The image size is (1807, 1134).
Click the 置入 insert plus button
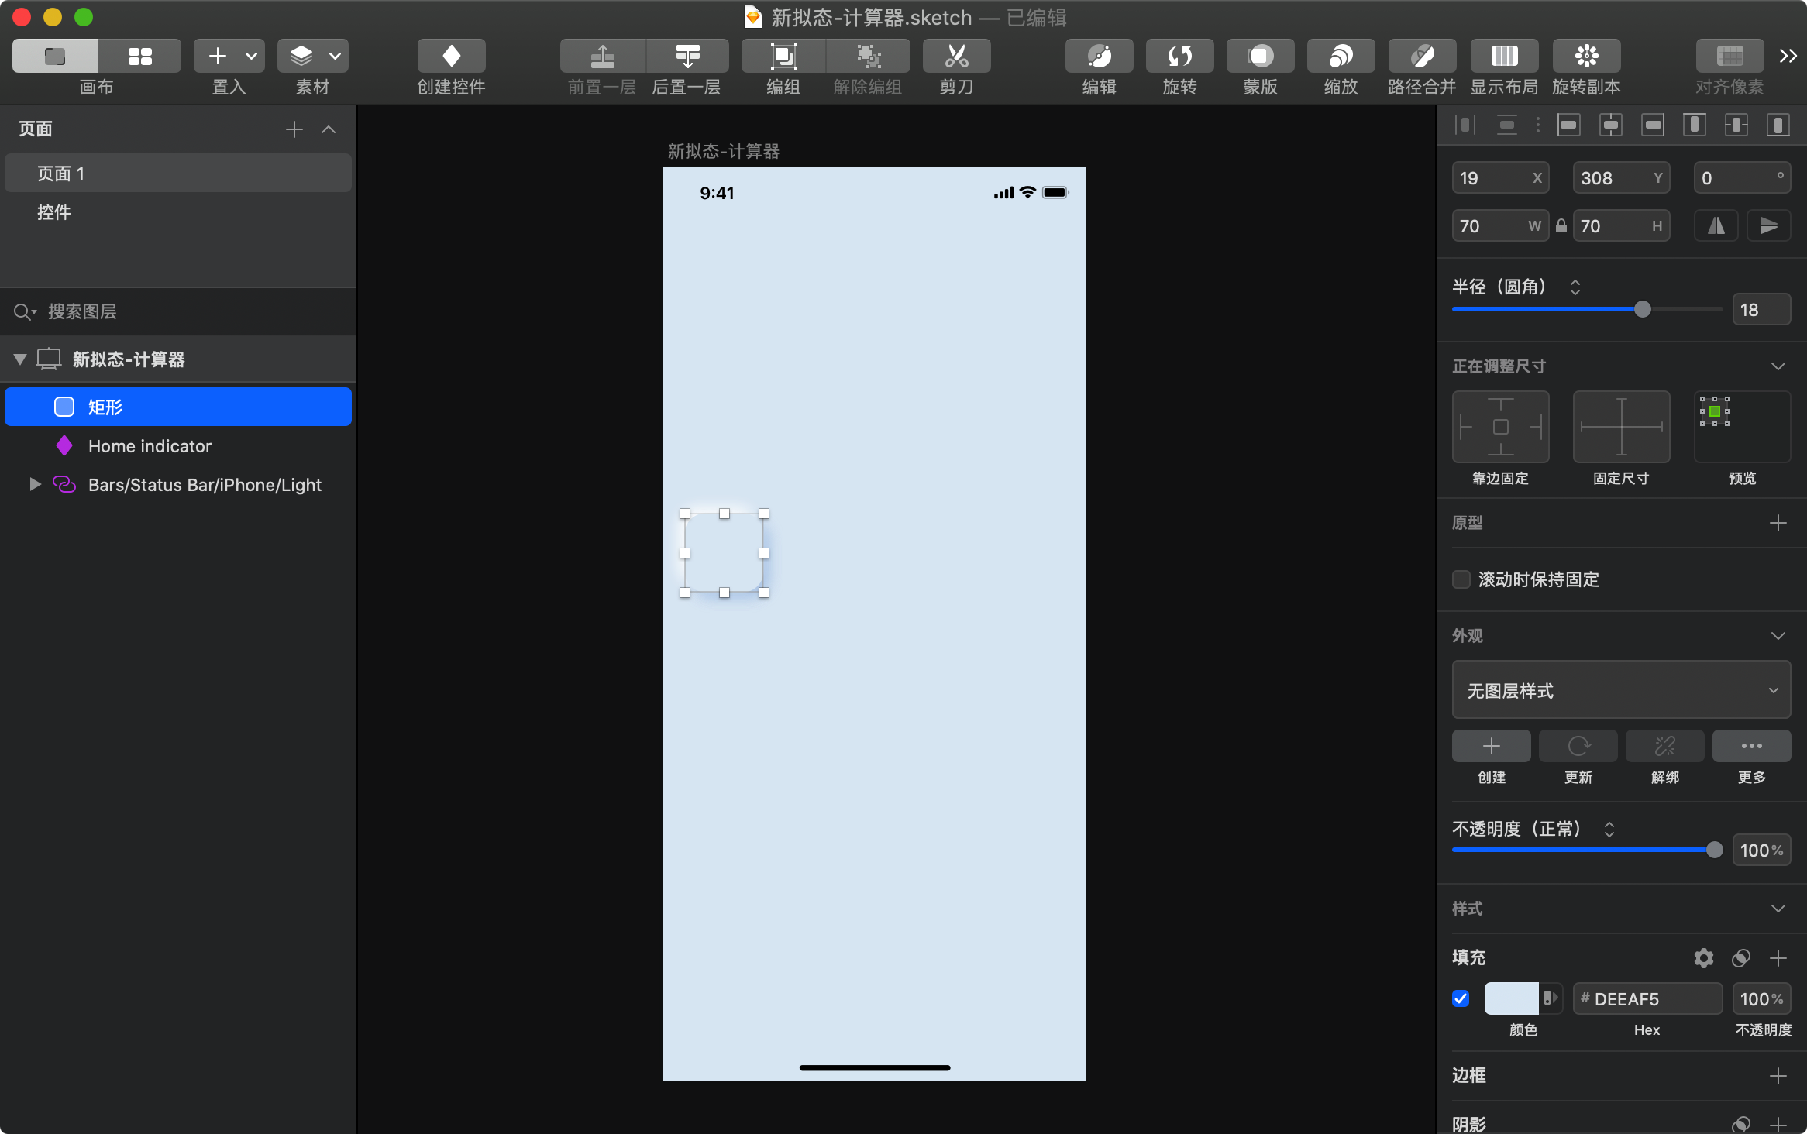pos(218,56)
